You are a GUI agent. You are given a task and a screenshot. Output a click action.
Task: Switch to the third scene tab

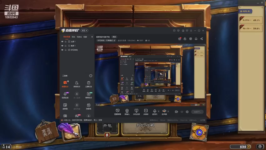79,37
